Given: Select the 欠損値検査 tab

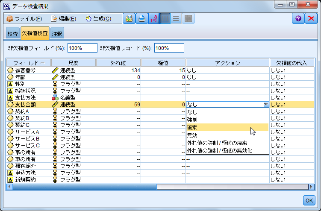Looking at the screenshot, I should (x=35, y=33).
